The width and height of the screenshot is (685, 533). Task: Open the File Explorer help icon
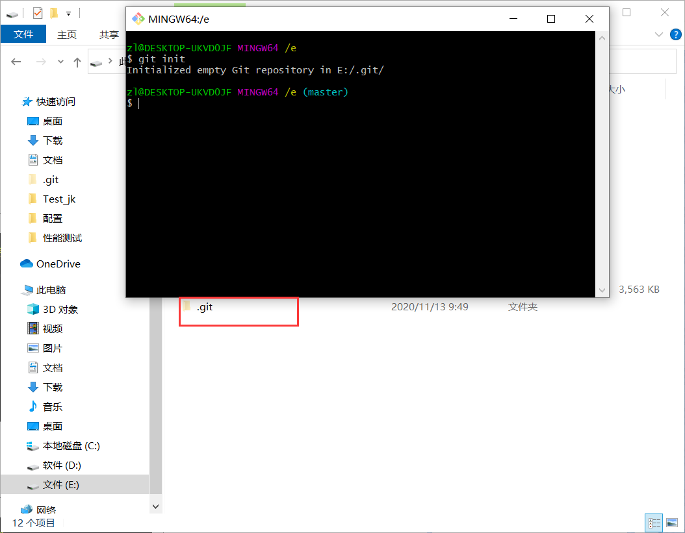[675, 34]
